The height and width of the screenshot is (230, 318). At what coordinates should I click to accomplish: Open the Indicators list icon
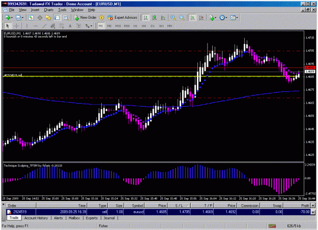(x=212, y=18)
